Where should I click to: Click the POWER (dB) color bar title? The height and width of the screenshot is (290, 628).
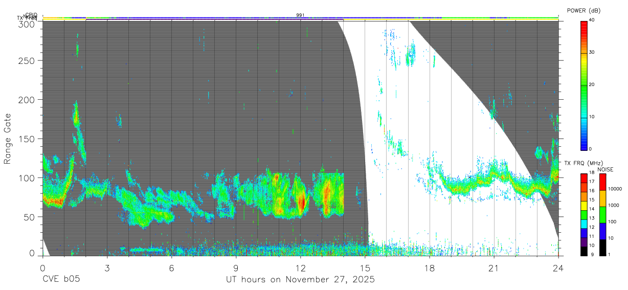[x=584, y=11]
